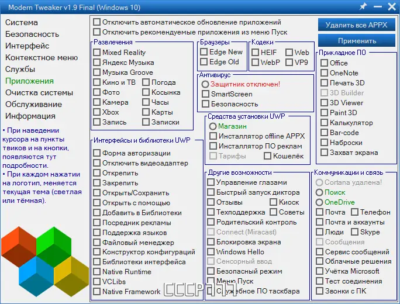
Task: Select the Косынка checkbox
Action: (x=146, y=92)
